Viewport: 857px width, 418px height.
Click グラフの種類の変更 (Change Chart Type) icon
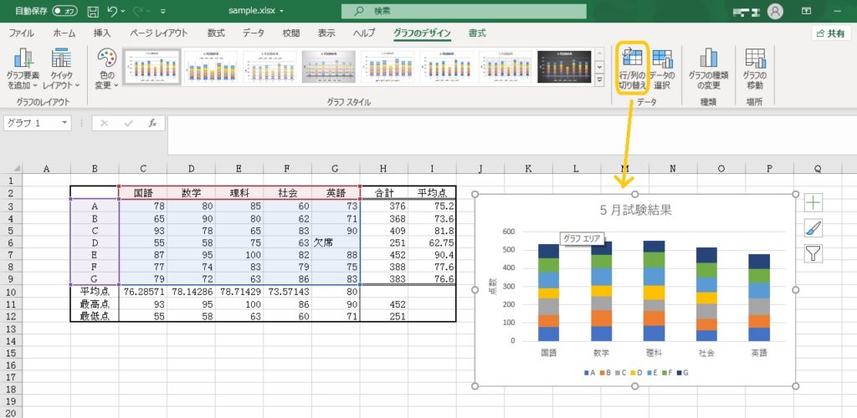click(x=710, y=67)
